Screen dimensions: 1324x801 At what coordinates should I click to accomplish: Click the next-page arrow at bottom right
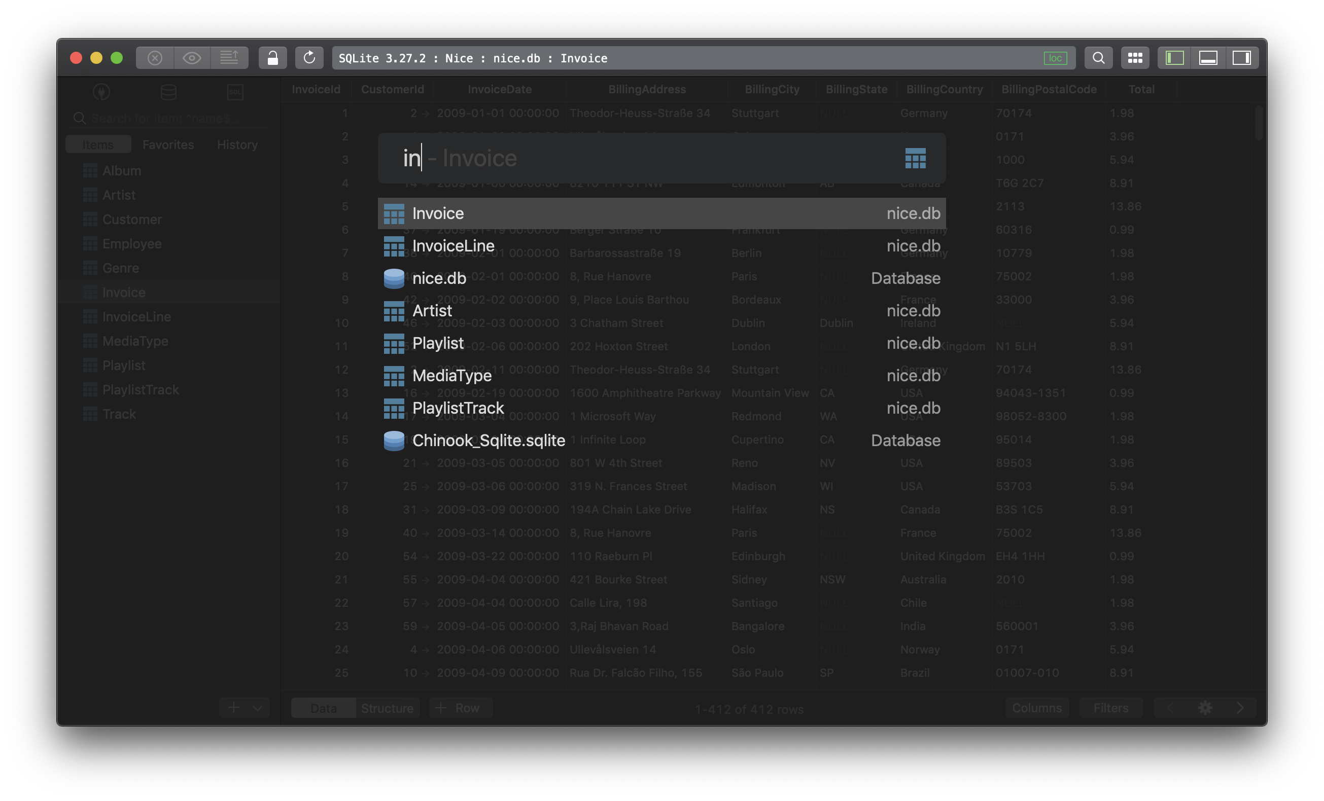(x=1241, y=708)
